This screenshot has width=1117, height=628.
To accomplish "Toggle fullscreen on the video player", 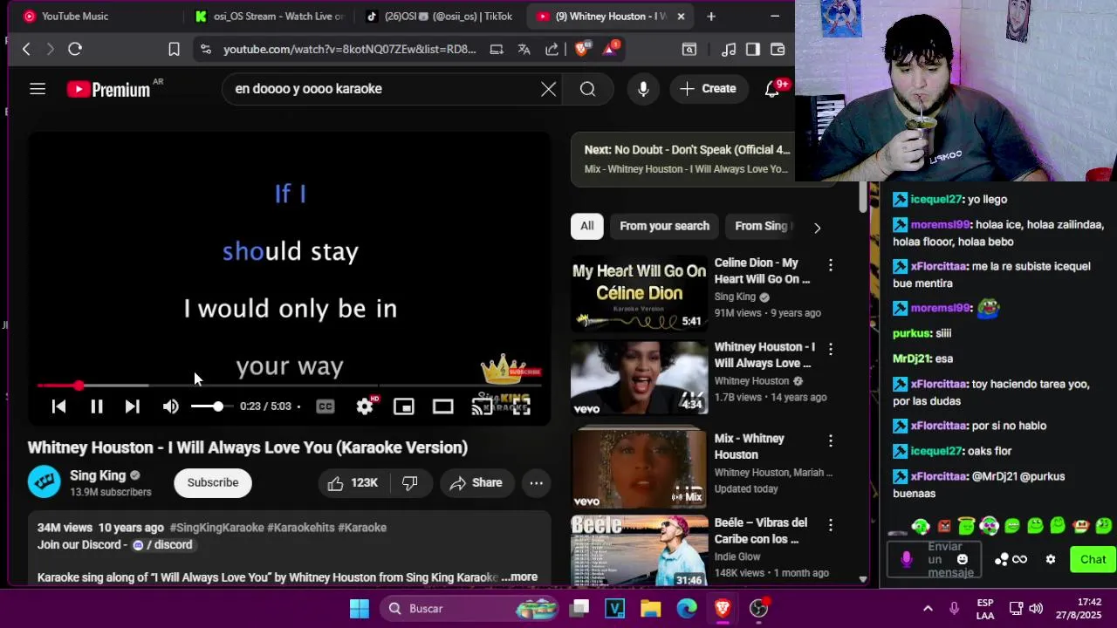I will point(521,406).
